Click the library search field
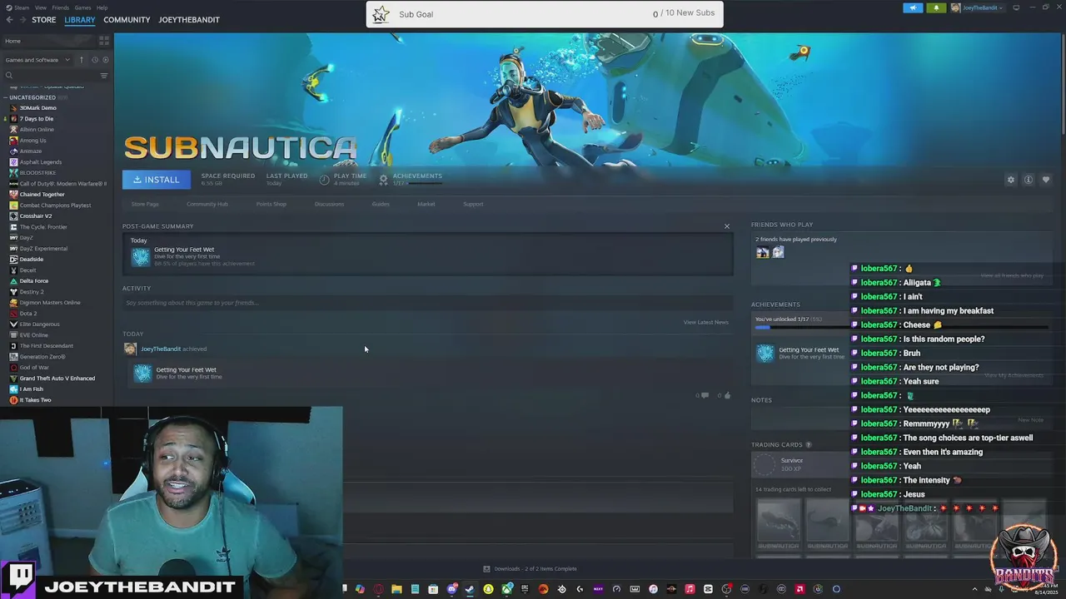 coord(50,76)
